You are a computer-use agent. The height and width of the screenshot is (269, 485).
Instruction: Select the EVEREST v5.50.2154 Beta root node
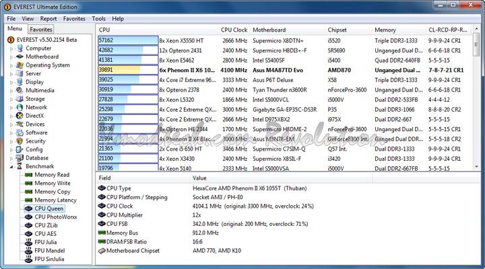(46, 40)
